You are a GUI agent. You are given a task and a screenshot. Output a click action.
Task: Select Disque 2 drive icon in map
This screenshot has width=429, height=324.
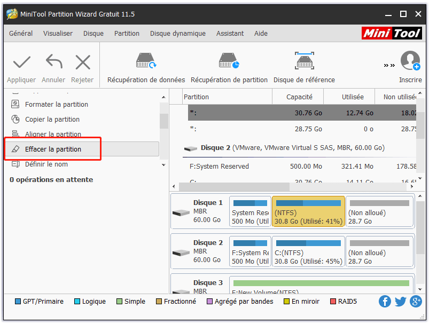181,252
